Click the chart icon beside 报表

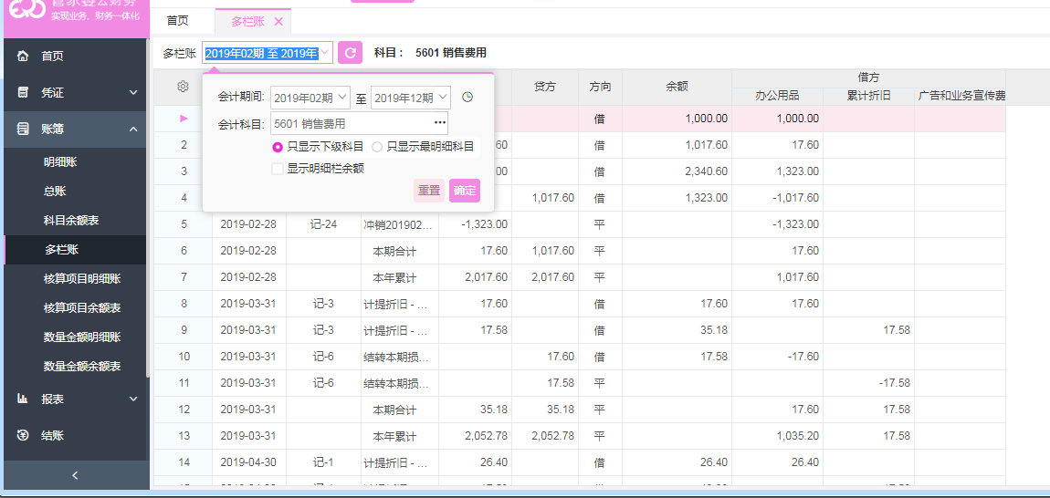23,399
